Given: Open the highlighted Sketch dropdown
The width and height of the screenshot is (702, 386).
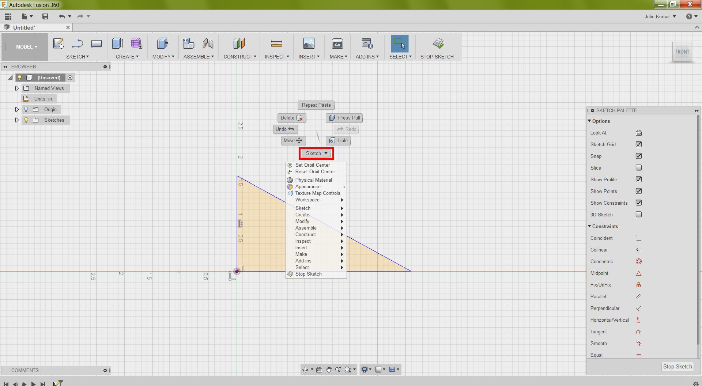Looking at the screenshot, I should pos(316,153).
